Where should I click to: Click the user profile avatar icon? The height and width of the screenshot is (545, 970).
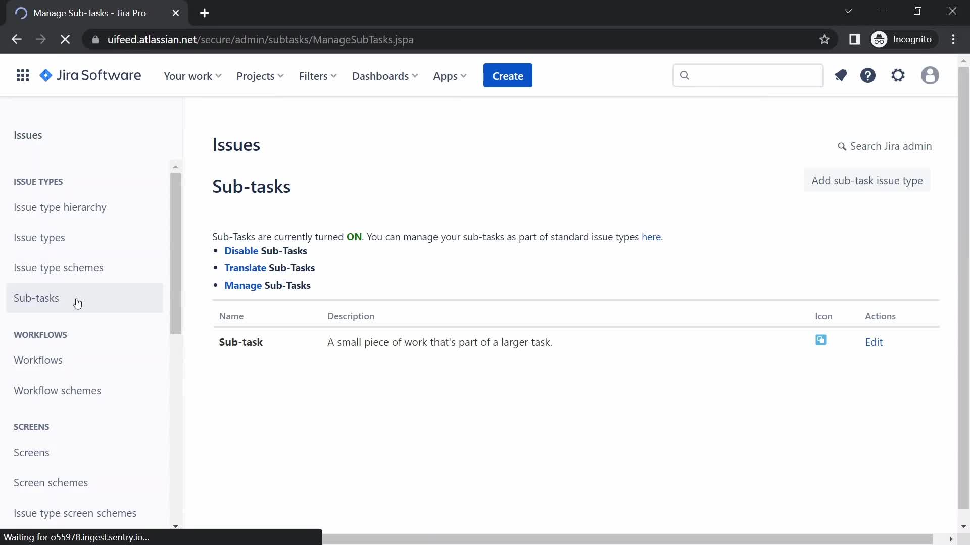coord(931,75)
